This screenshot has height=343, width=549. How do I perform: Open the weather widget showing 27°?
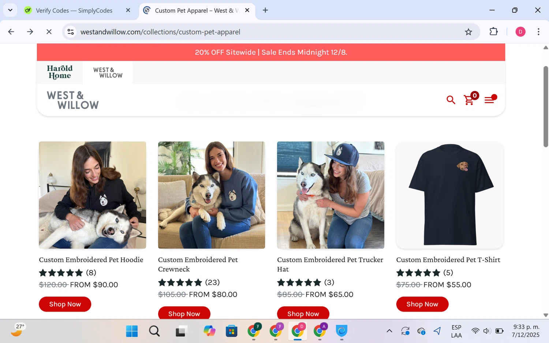(18, 330)
